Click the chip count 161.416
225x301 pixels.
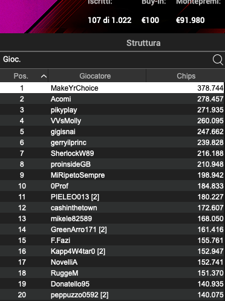[210, 229]
